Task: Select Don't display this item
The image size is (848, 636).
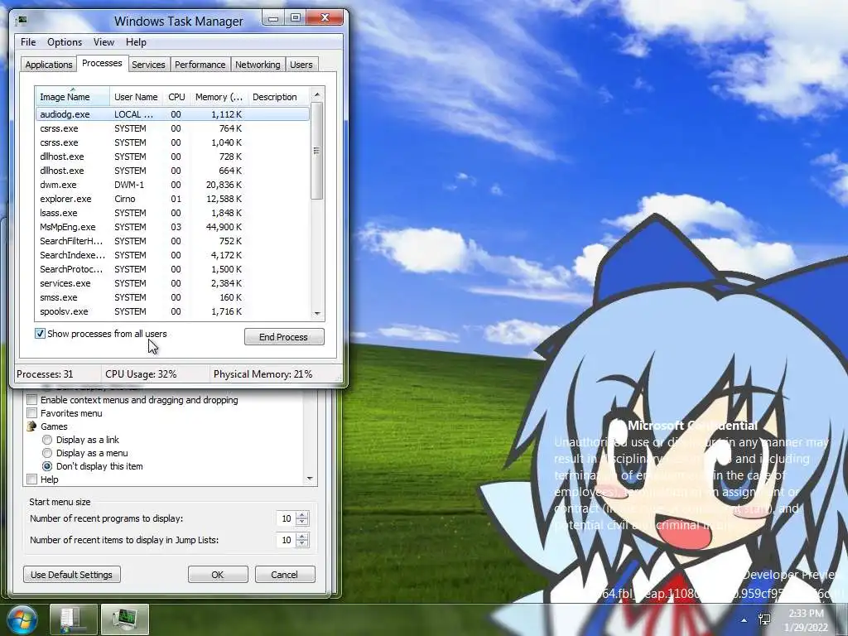Action: click(47, 466)
